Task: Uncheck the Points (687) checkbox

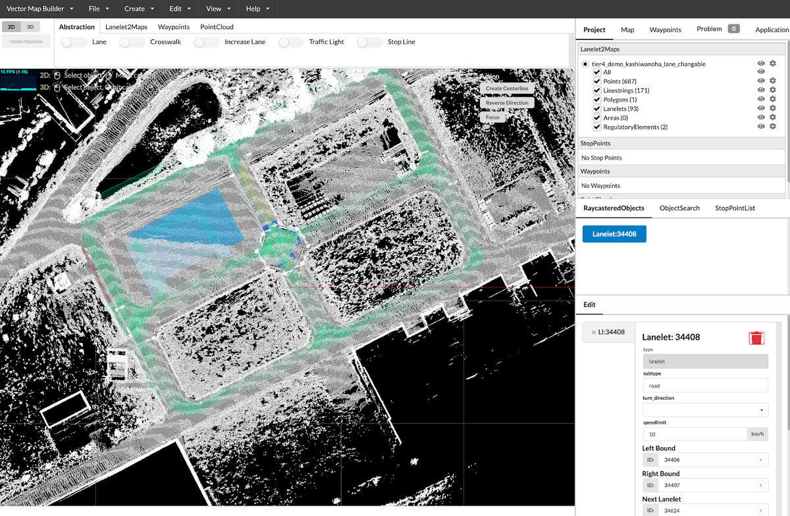Action: click(597, 82)
